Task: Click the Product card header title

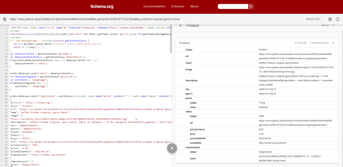Action: pyautogui.click(x=185, y=43)
